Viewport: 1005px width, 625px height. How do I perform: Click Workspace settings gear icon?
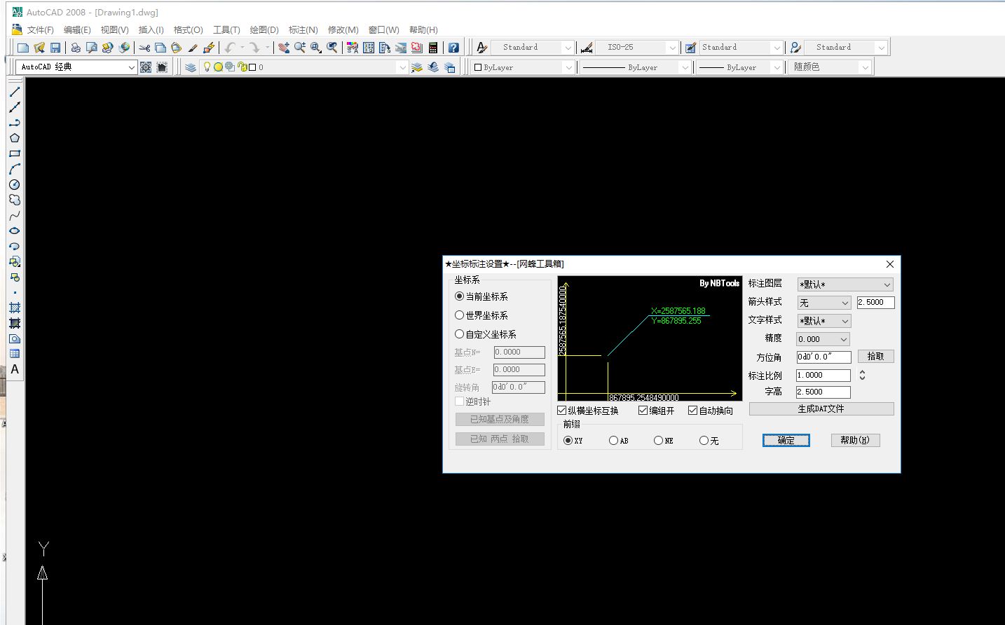(x=146, y=67)
